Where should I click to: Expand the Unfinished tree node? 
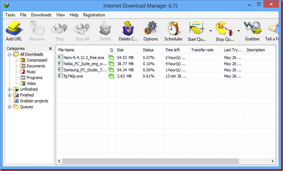[10, 89]
